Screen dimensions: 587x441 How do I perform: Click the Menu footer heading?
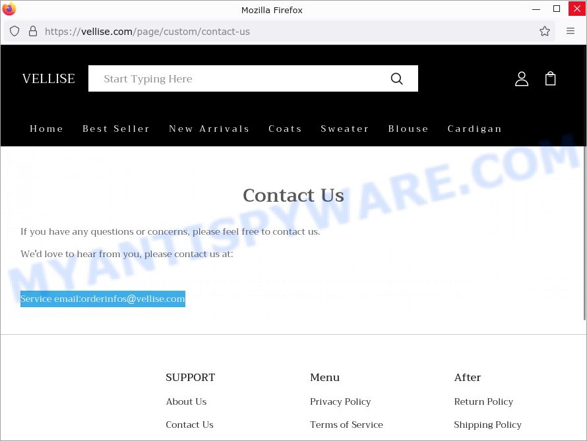tap(324, 378)
